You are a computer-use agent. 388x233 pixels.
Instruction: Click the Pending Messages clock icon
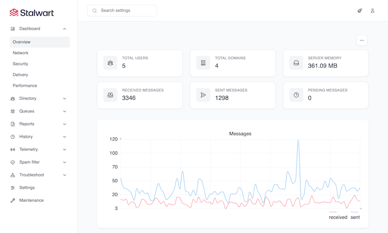pyautogui.click(x=296, y=95)
